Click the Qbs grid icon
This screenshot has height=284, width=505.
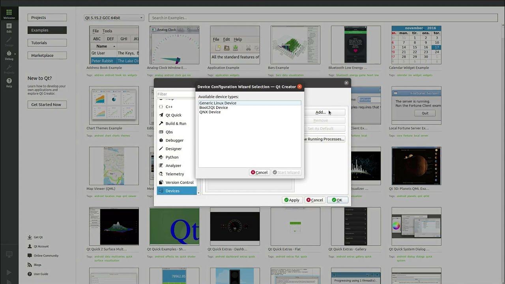tap(161, 132)
